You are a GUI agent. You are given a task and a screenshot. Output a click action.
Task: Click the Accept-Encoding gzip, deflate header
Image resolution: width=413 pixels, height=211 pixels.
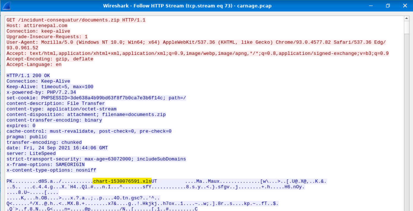tap(50, 59)
